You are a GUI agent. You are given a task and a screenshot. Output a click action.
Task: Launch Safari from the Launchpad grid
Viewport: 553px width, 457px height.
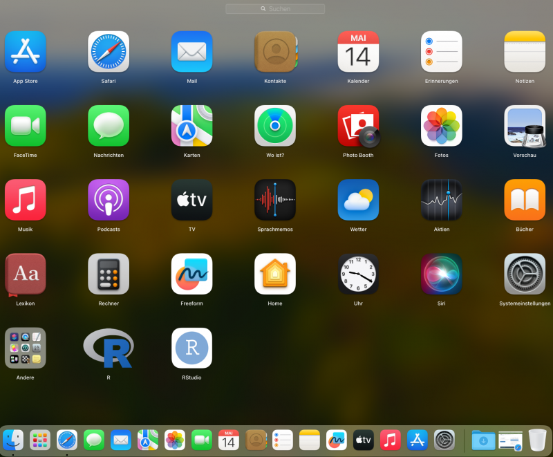pyautogui.click(x=109, y=52)
